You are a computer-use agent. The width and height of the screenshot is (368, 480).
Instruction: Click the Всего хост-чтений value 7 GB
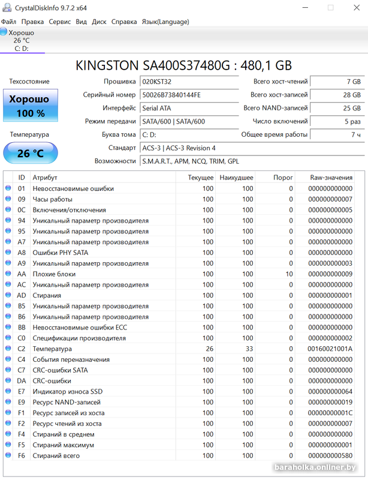337,82
